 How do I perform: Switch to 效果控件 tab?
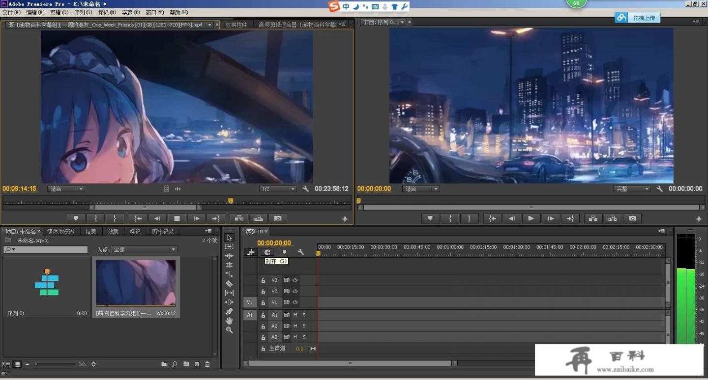pos(236,25)
